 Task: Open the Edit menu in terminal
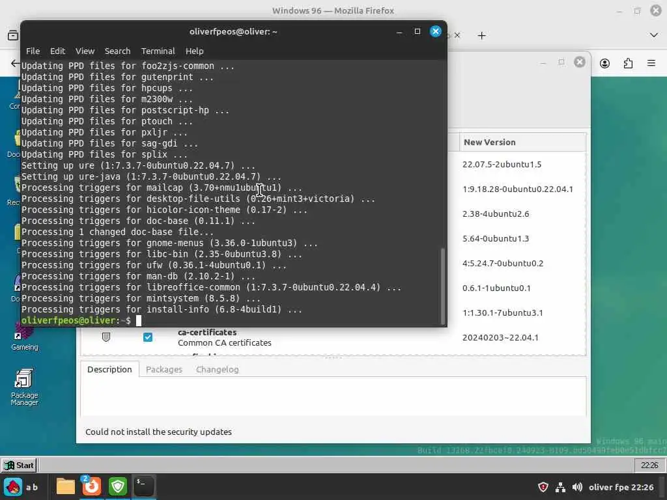pos(57,51)
